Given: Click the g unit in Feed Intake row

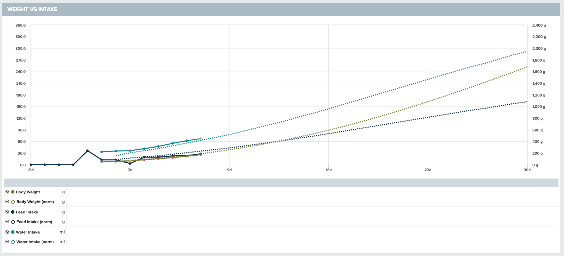Looking at the screenshot, I should (63, 212).
